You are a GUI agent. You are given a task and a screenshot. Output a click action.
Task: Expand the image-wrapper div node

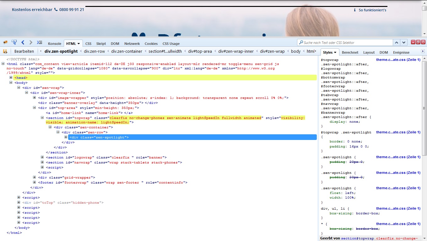click(x=34, y=98)
